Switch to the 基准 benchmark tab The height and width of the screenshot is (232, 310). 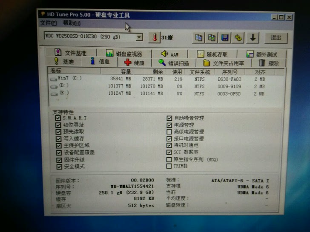pyautogui.click(x=64, y=61)
